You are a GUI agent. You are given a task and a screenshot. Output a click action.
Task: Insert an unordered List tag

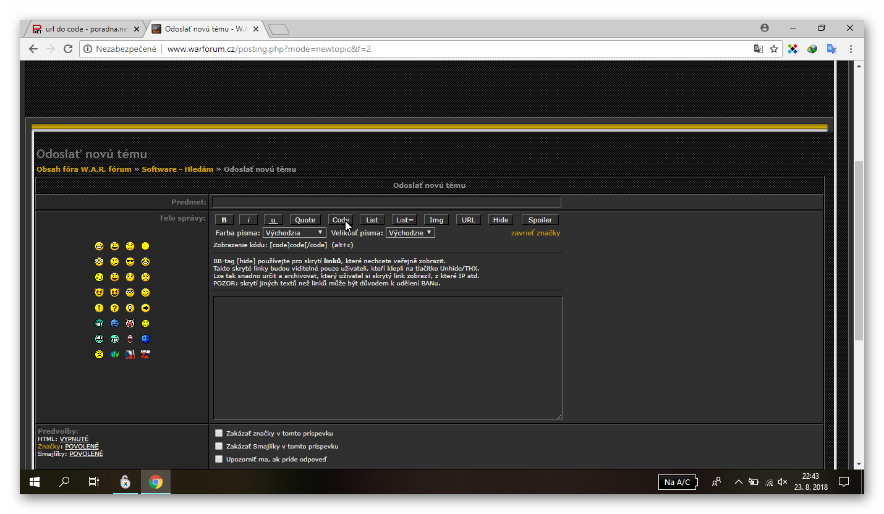(372, 220)
